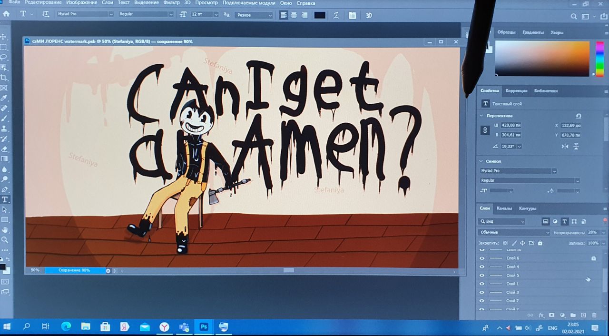This screenshot has height=336, width=609.
Task: Collapse the Перспектива section
Action: 481,116
